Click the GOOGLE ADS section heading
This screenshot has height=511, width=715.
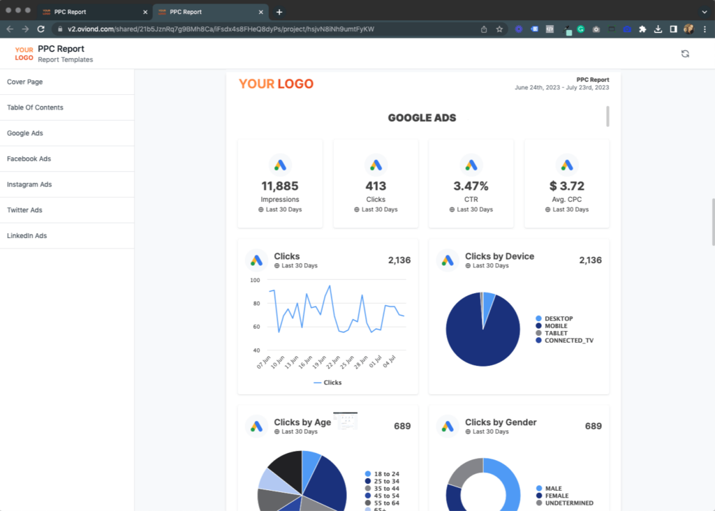click(422, 118)
